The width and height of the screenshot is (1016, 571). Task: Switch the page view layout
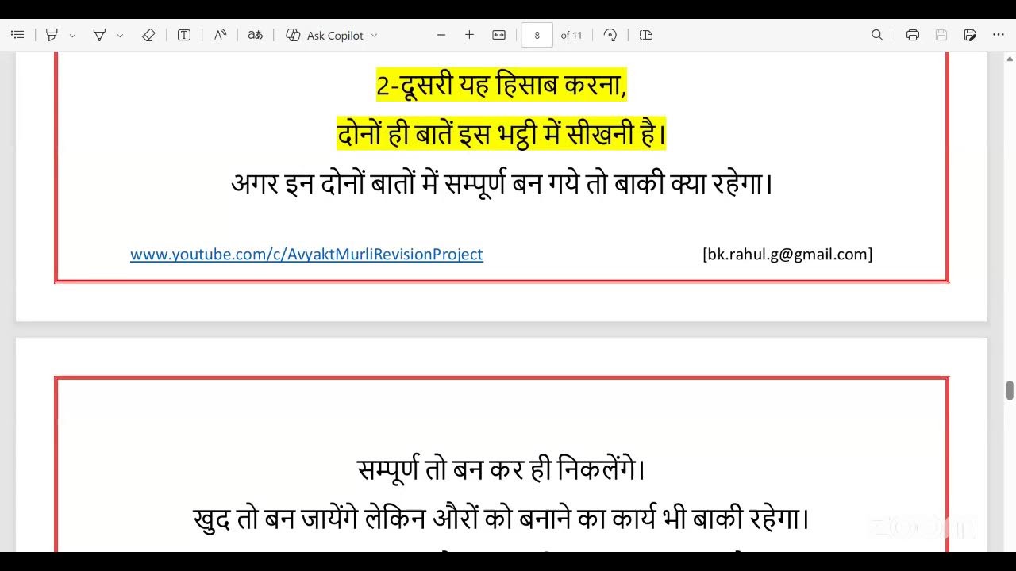(x=646, y=35)
